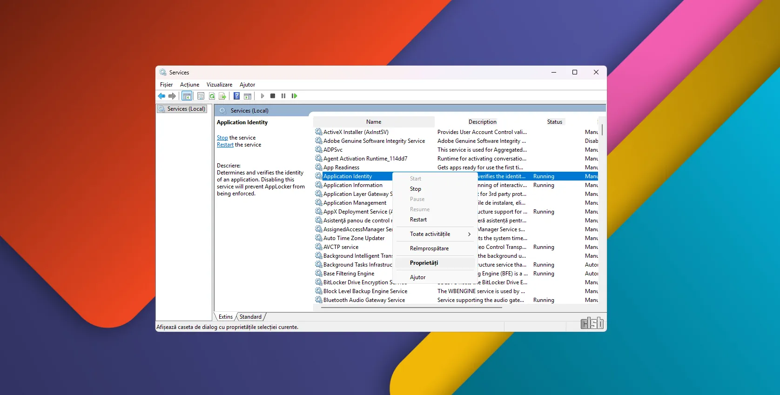Image resolution: width=780 pixels, height=395 pixels.
Task: Sort by the Name column header
Action: pyautogui.click(x=374, y=122)
